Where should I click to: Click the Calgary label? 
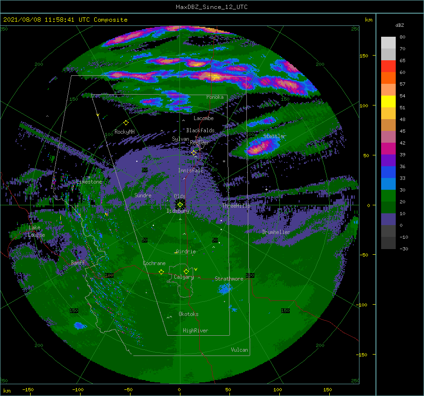click(184, 277)
